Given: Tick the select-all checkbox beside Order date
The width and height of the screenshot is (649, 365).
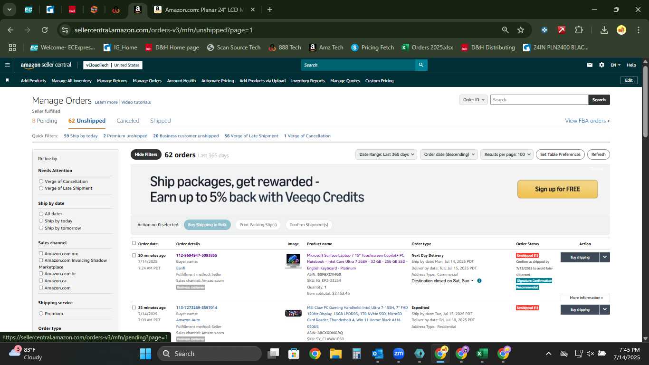Looking at the screenshot, I should click(x=134, y=243).
